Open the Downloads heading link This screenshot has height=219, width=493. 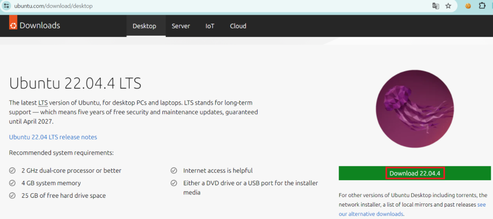click(40, 25)
